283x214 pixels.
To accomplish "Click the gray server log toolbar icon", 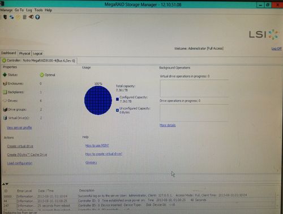I will (x=24, y=17).
